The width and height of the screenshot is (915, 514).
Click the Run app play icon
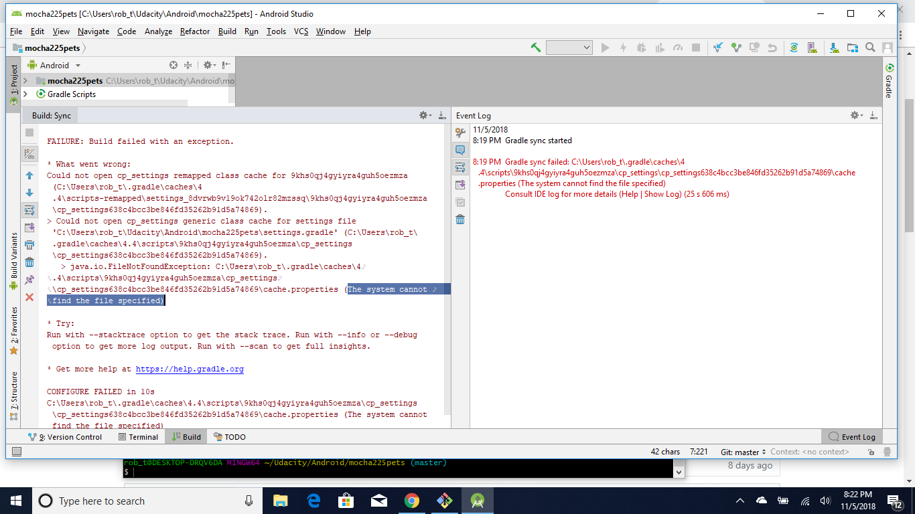point(606,48)
